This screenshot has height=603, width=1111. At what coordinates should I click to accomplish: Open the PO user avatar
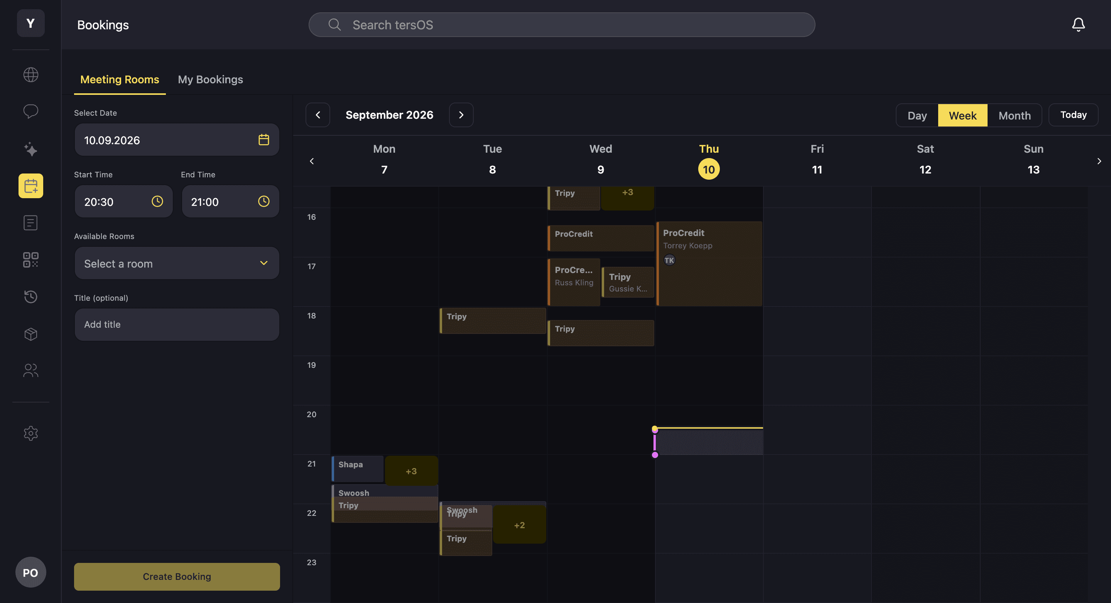[x=30, y=573]
